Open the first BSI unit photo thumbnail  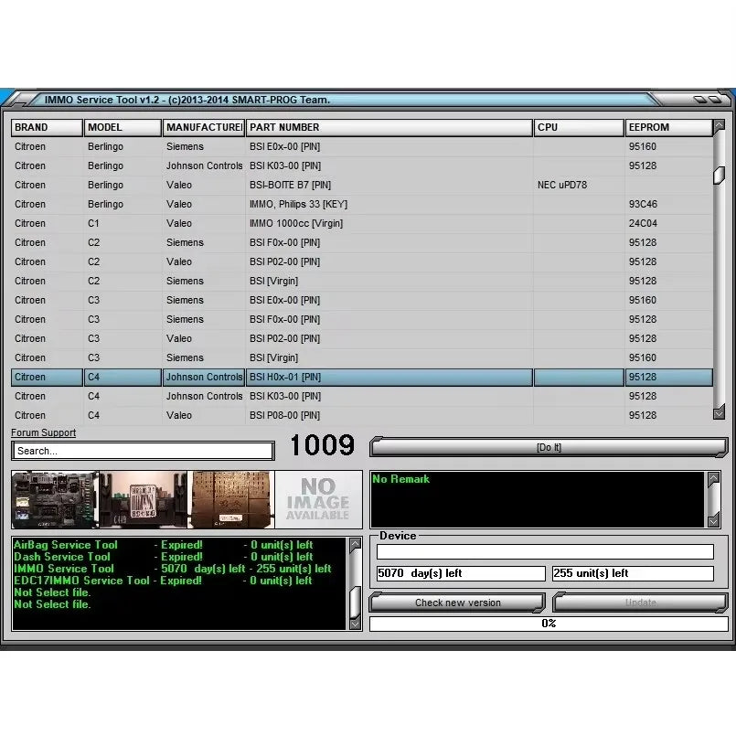tap(52, 499)
